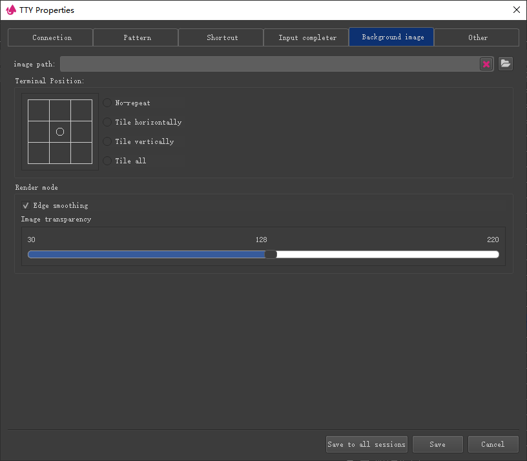
Task: Click the Background image tab
Action: tap(391, 37)
